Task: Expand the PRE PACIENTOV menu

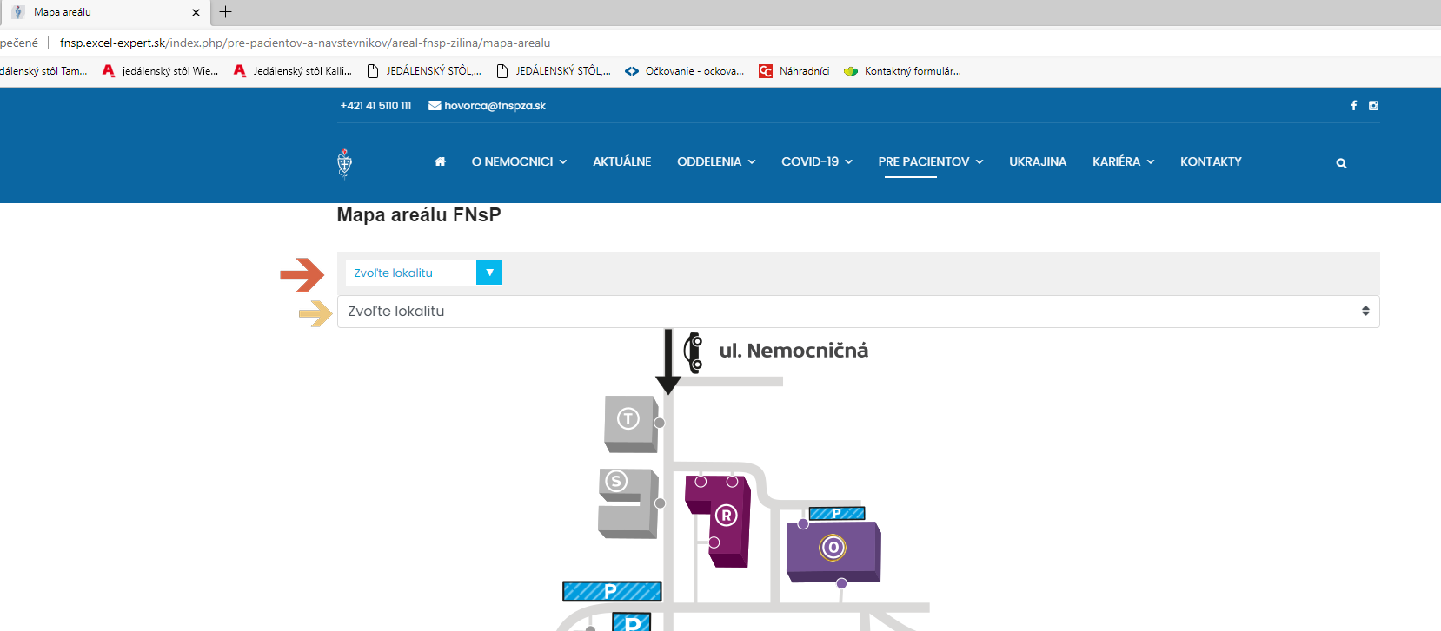Action: [931, 161]
